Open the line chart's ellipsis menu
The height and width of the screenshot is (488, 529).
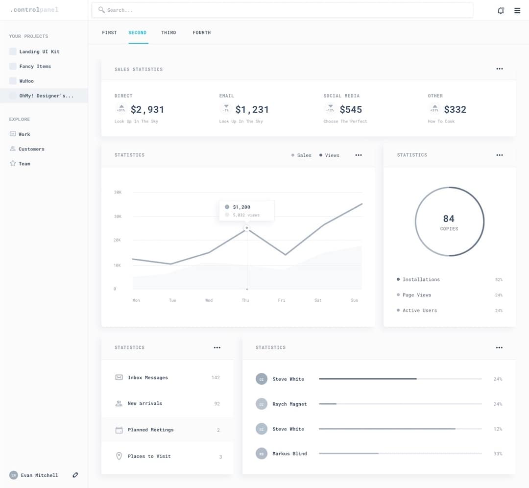[x=359, y=155]
